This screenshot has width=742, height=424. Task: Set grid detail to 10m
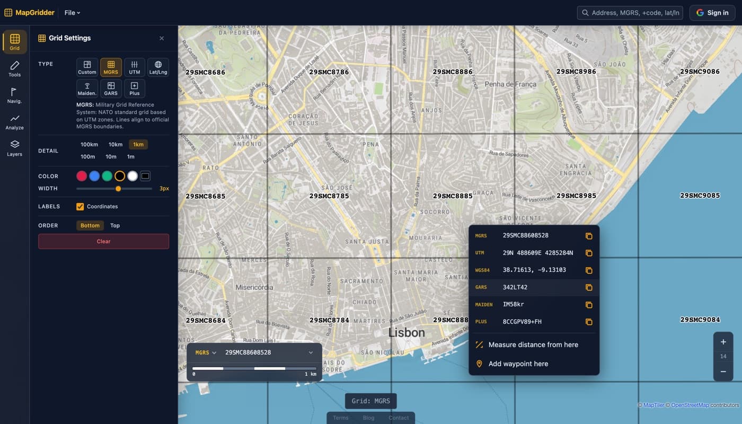pos(111,156)
